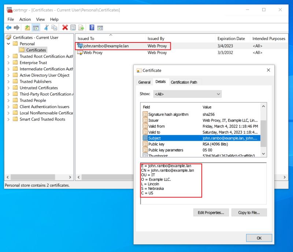Click the Forward navigation arrow

click(x=16, y=27)
